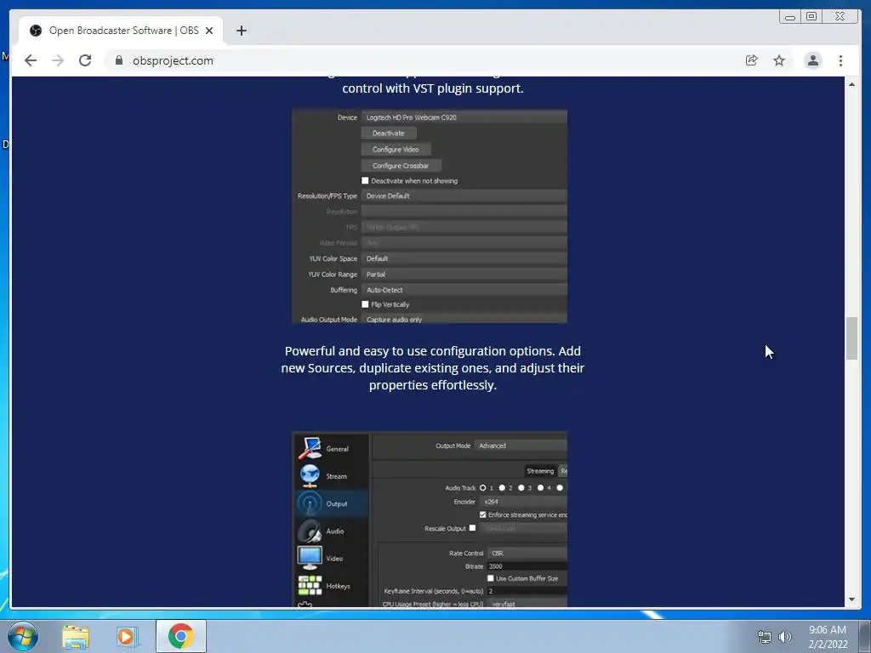Select the Output settings icon in OBS image
871x653 pixels.
pyautogui.click(x=310, y=503)
